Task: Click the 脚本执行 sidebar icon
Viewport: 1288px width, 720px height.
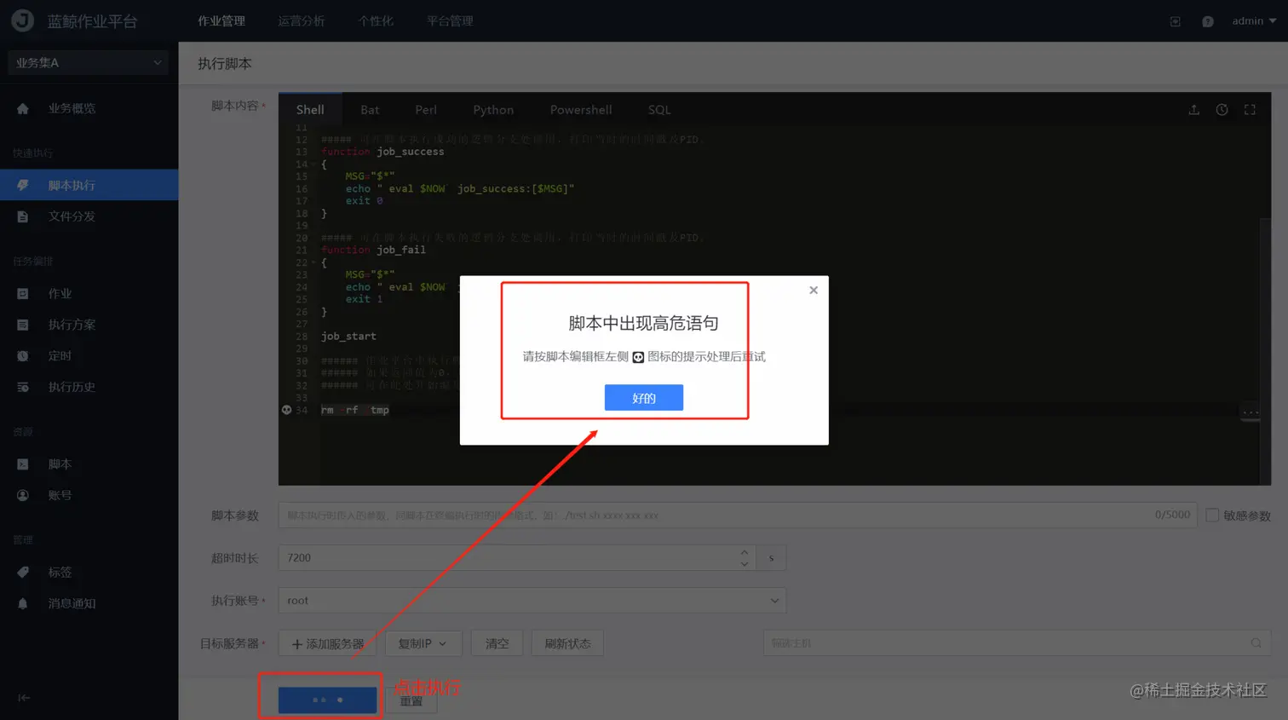Action: [x=23, y=185]
